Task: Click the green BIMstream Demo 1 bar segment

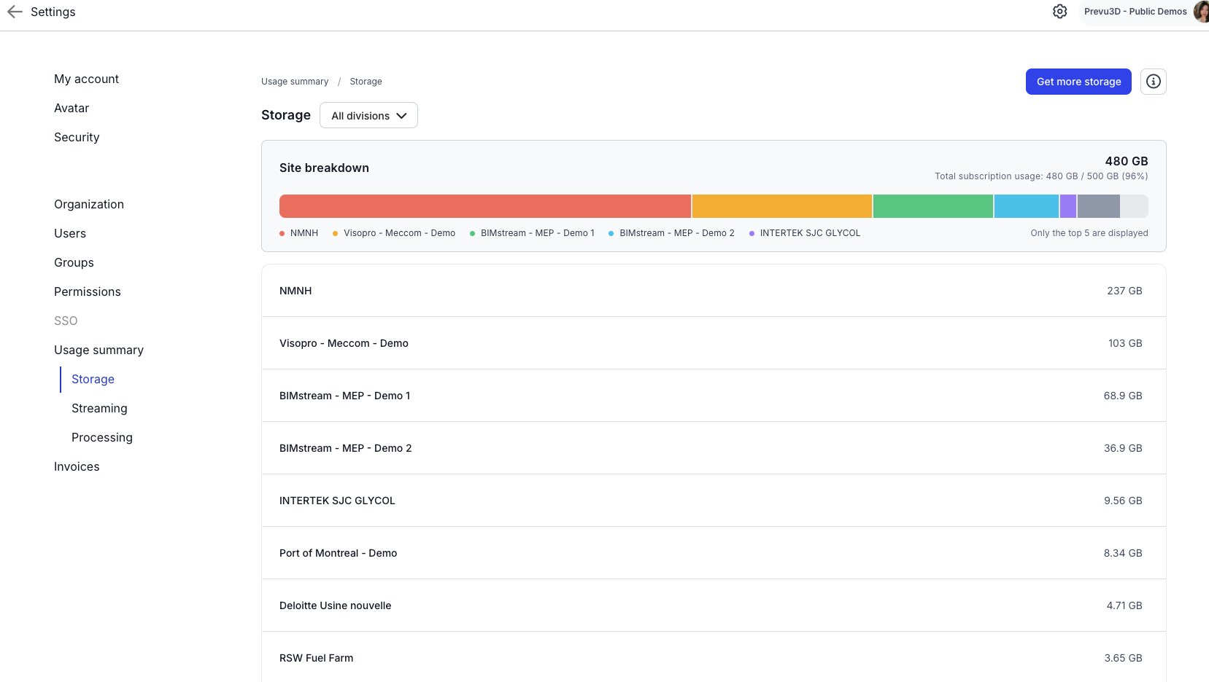Action: (x=932, y=206)
